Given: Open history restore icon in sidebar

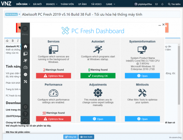Looking at the screenshot, I should (25, 121).
